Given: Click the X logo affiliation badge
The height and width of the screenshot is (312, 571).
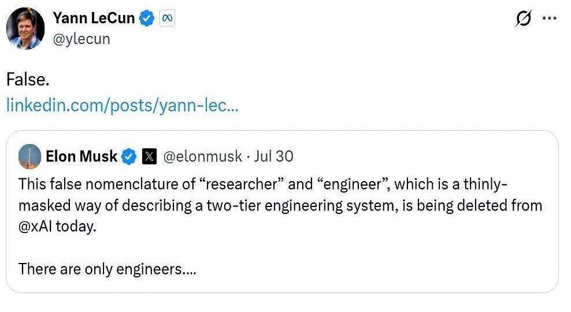Looking at the screenshot, I should tap(150, 156).
